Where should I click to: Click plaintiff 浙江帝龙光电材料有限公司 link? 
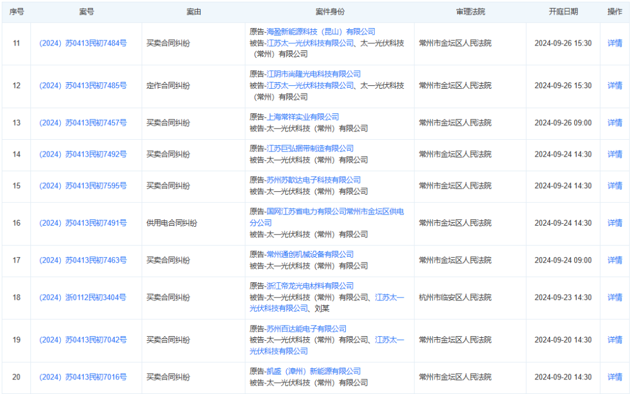310,286
